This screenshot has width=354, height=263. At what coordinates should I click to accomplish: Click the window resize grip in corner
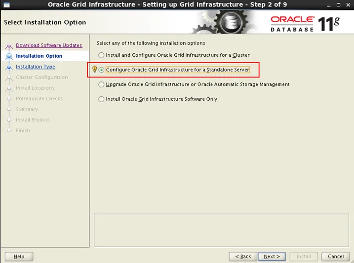coord(352,261)
